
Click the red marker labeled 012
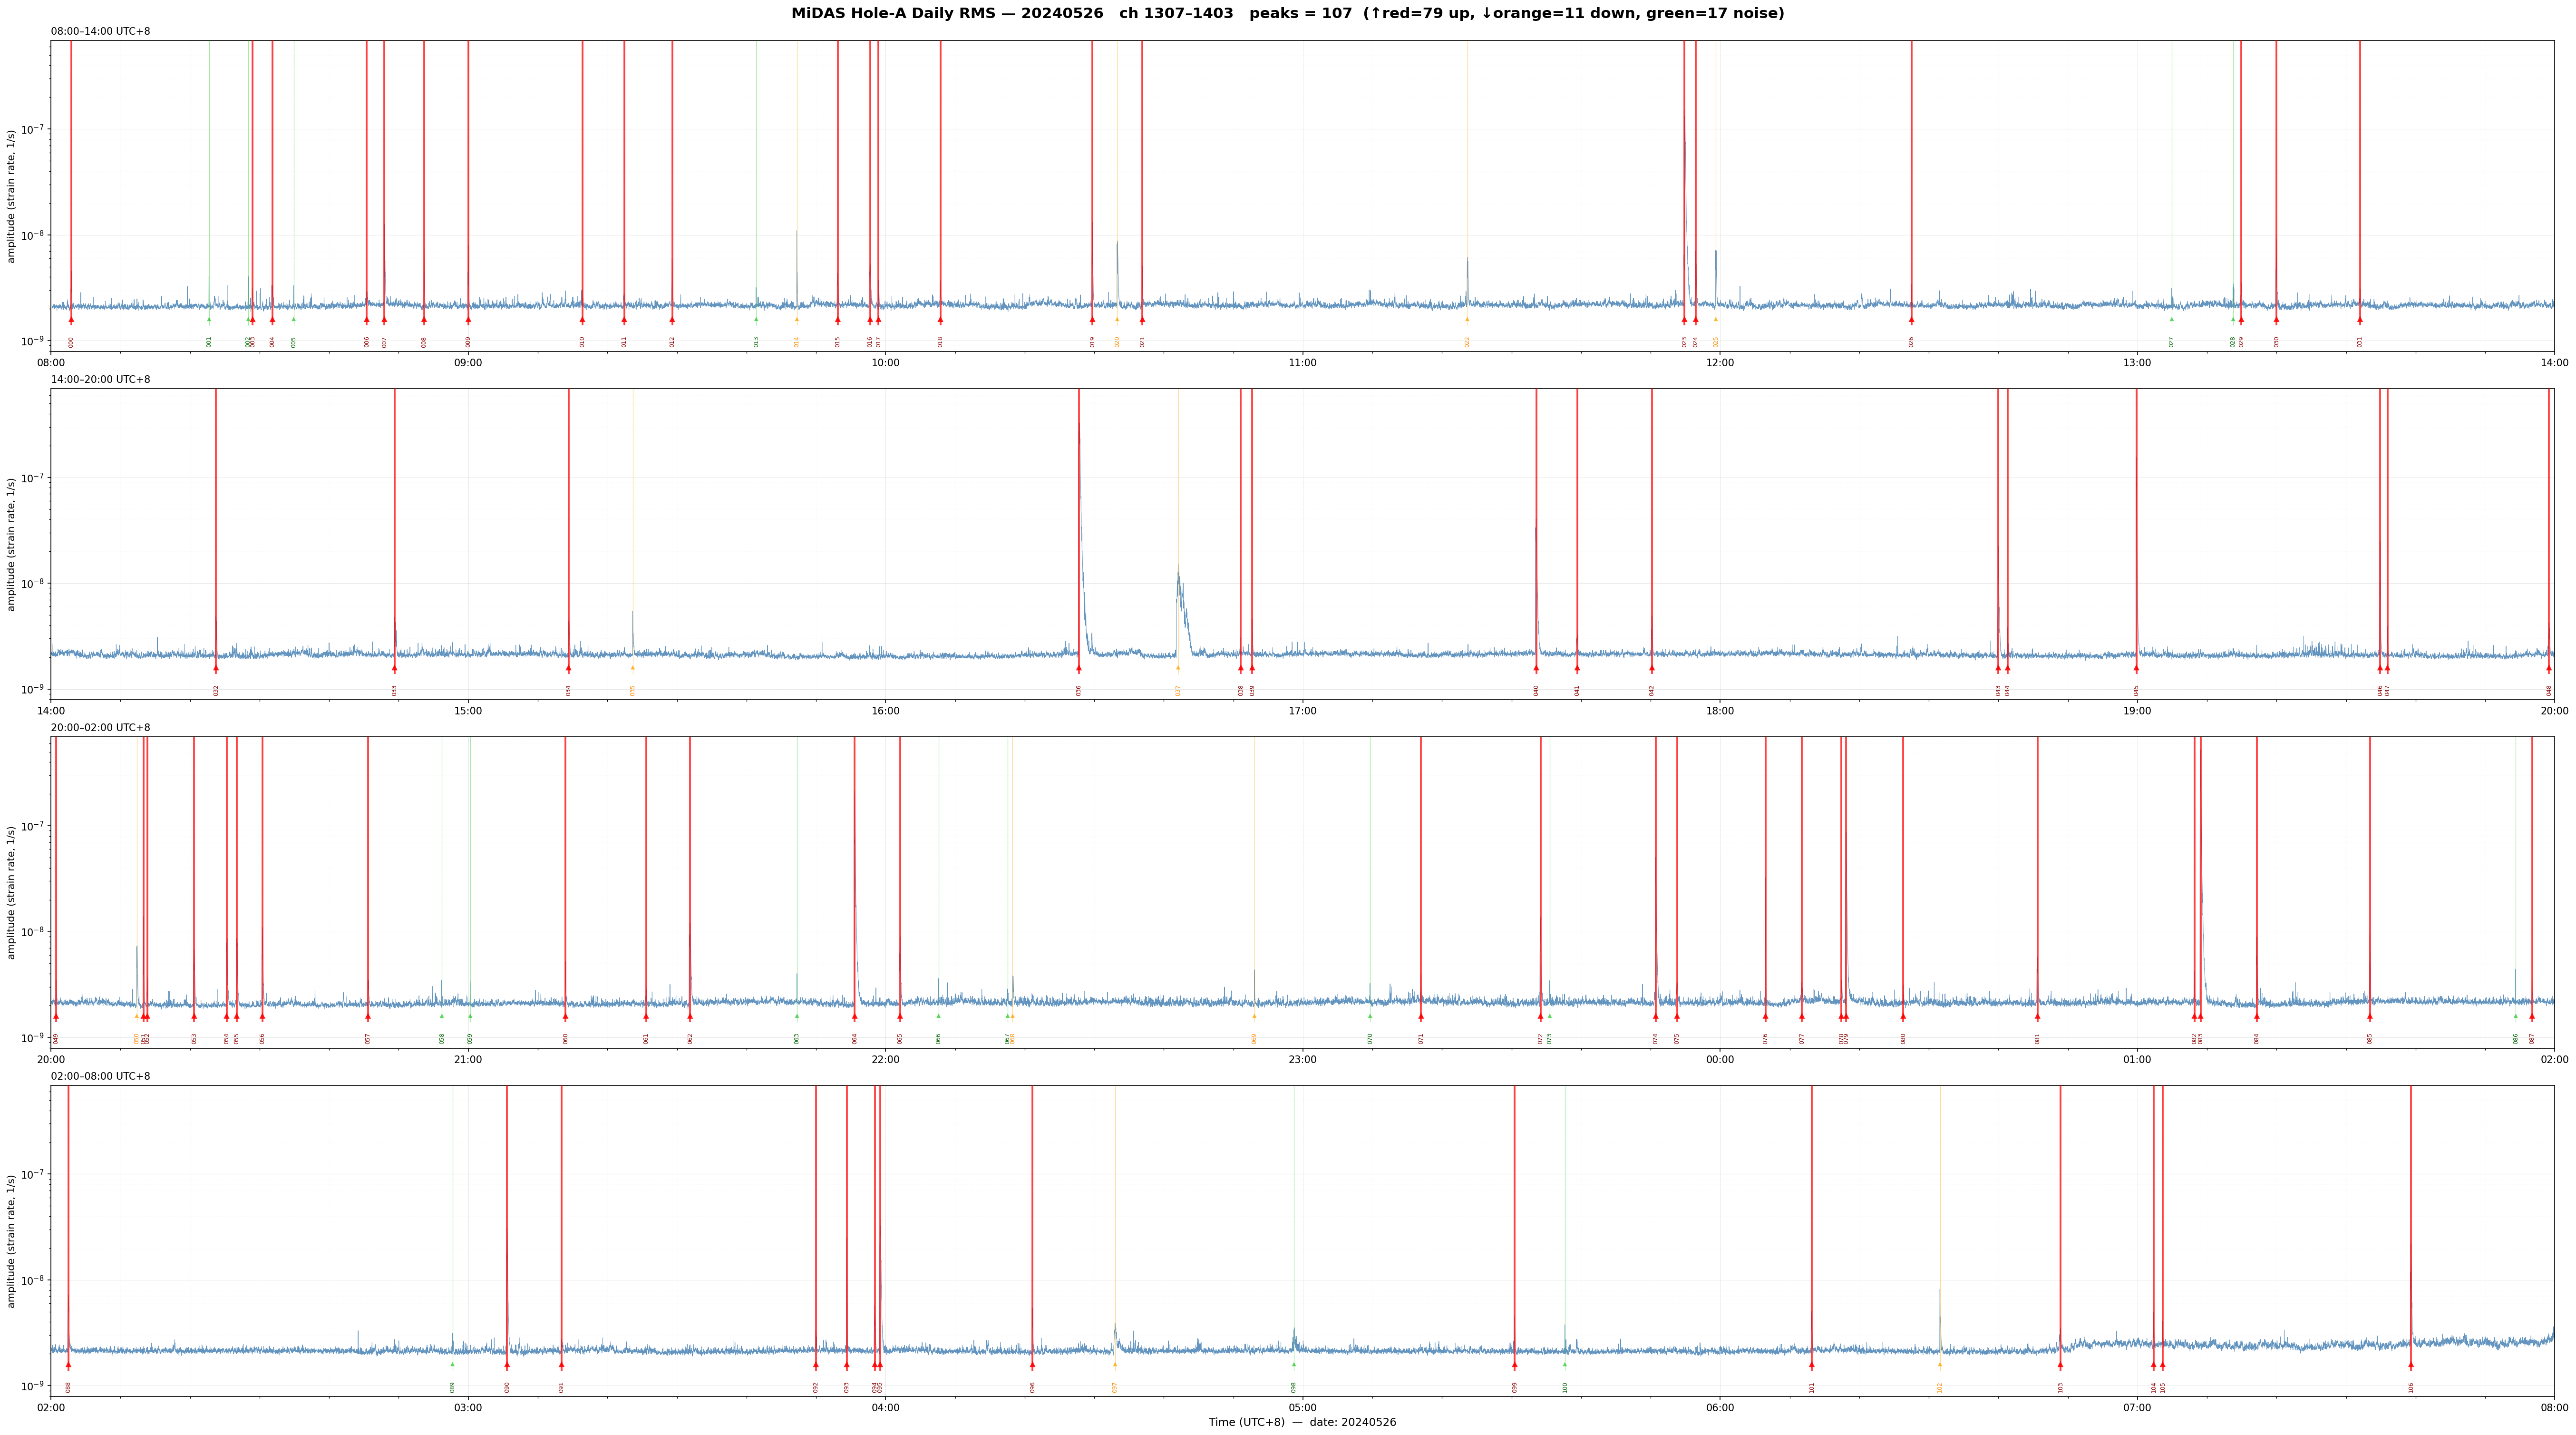[x=672, y=320]
